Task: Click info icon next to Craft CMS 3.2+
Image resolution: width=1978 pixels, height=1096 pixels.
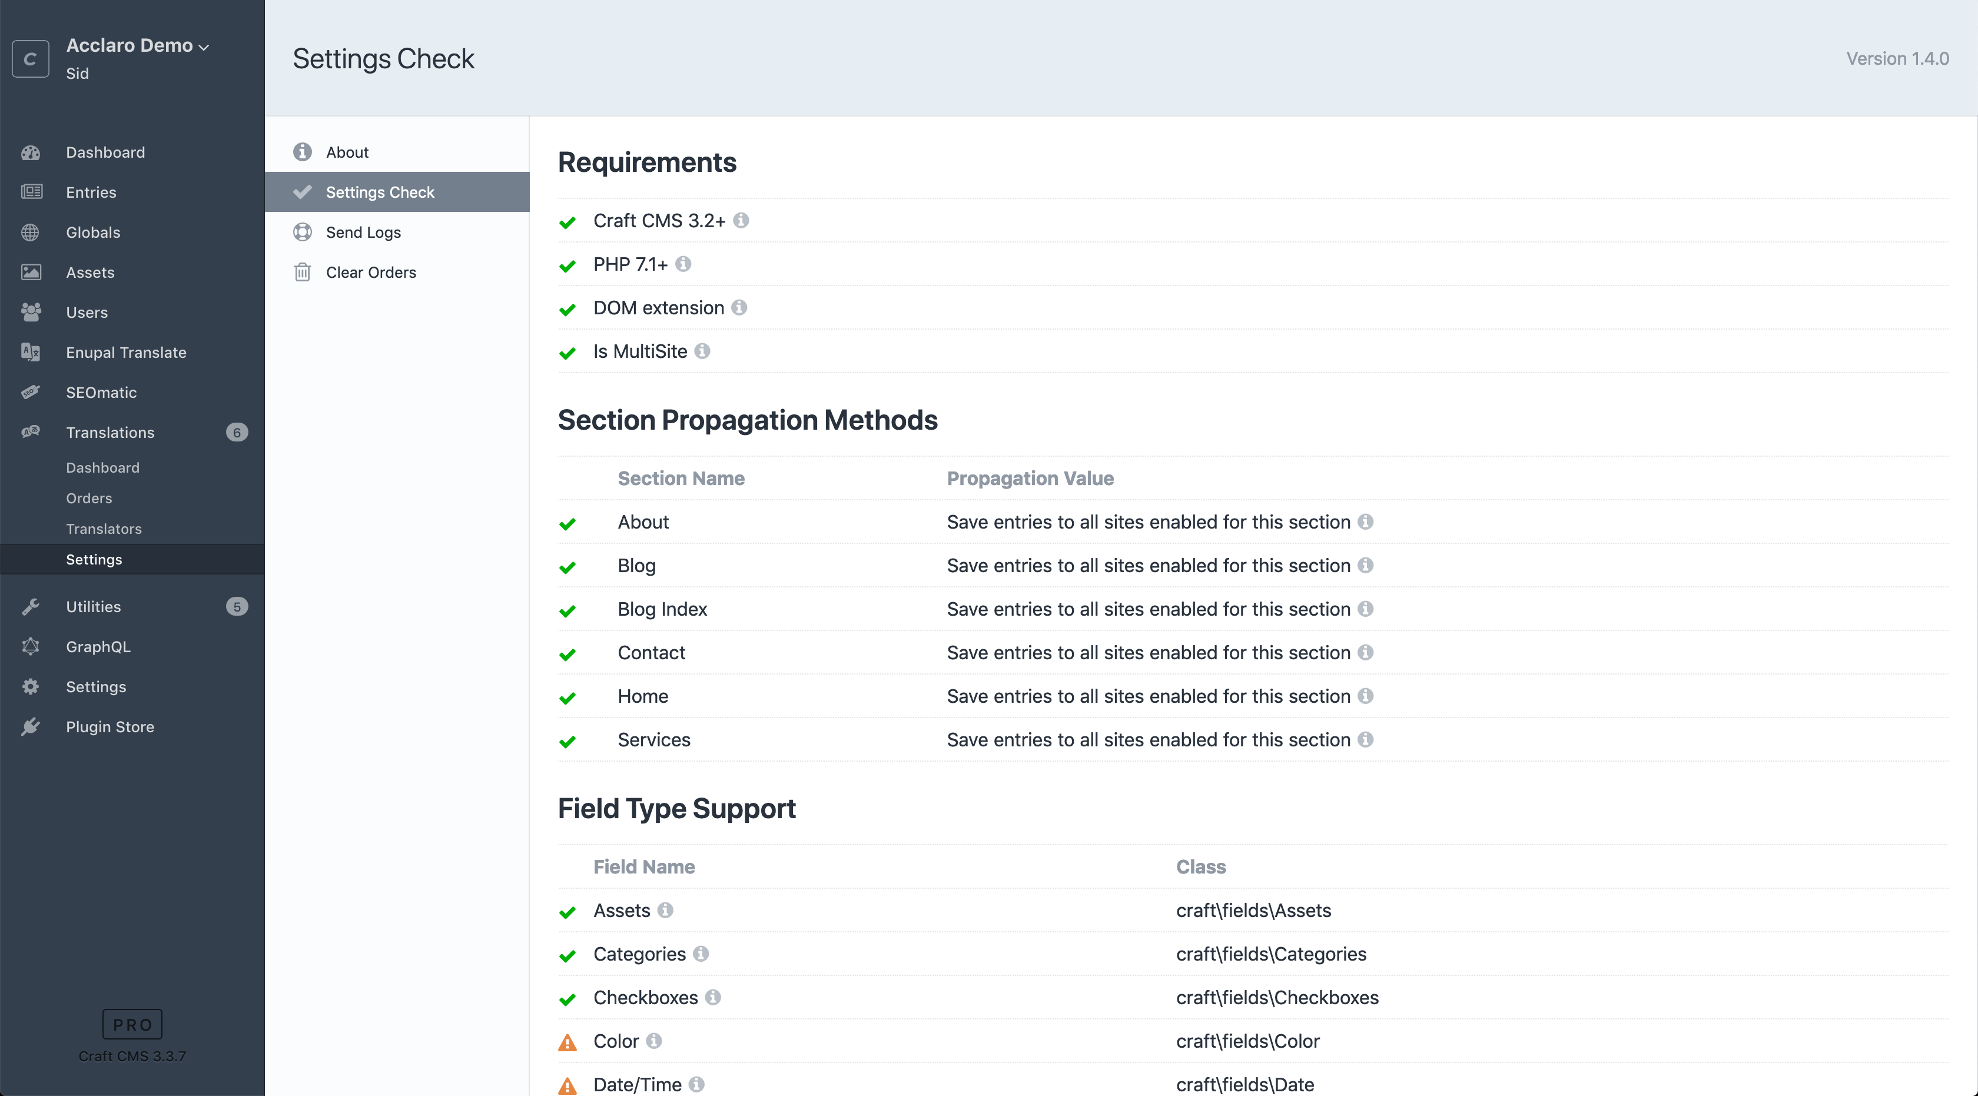Action: (x=741, y=221)
